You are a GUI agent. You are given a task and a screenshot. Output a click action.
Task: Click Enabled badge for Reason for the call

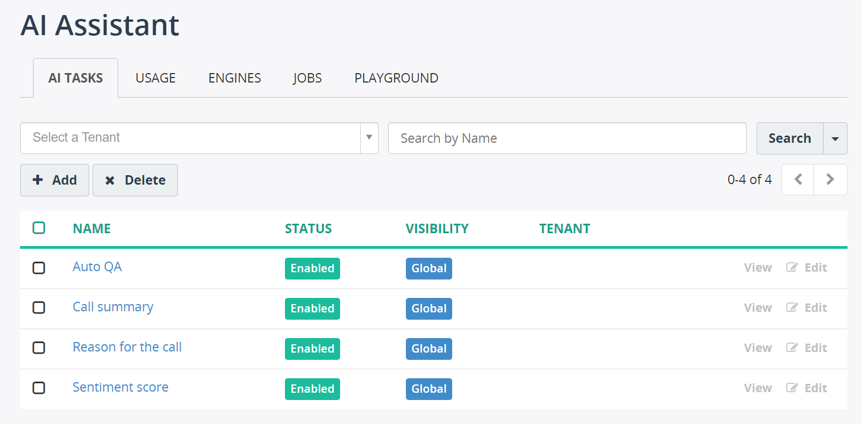pyautogui.click(x=312, y=349)
